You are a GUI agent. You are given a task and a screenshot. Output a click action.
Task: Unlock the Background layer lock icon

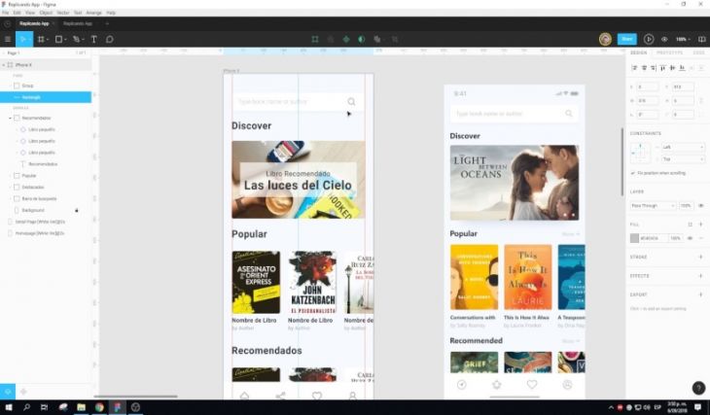77,211
